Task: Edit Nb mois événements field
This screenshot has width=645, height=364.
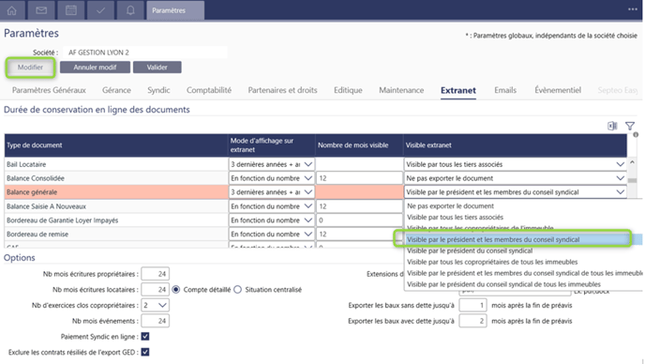Action: [x=155, y=321]
